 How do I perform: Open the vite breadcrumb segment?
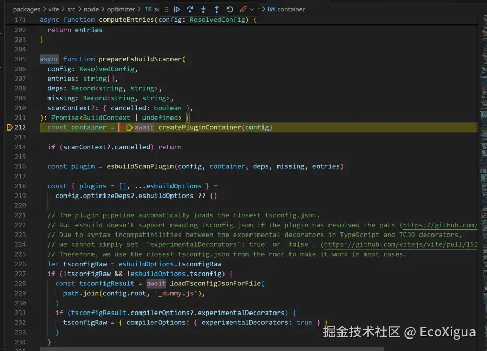pos(54,9)
